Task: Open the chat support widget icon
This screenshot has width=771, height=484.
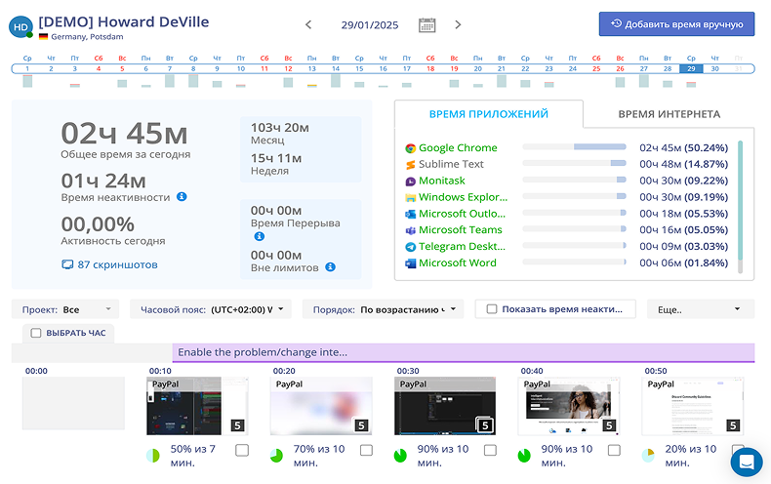Action: point(747,462)
